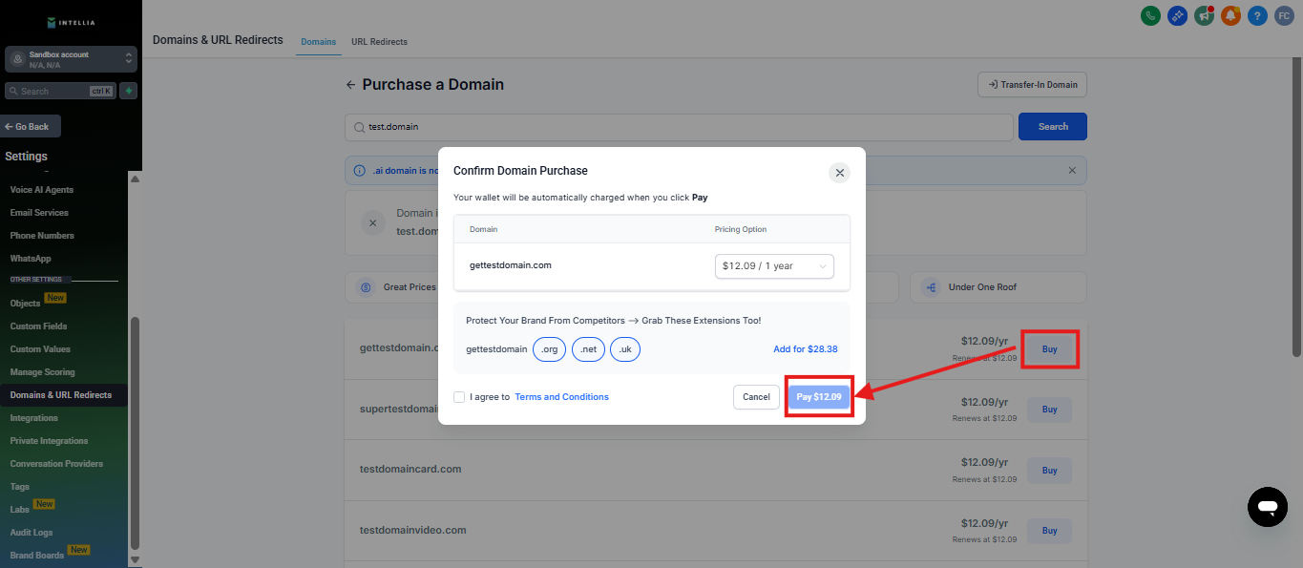Open the megaphone announcements icon
The height and width of the screenshot is (568, 1303).
(x=1204, y=15)
